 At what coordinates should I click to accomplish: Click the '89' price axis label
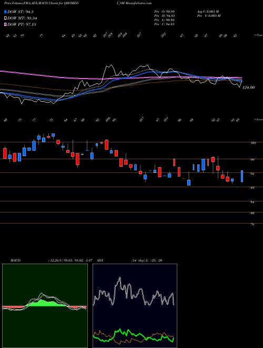[x=254, y=188]
